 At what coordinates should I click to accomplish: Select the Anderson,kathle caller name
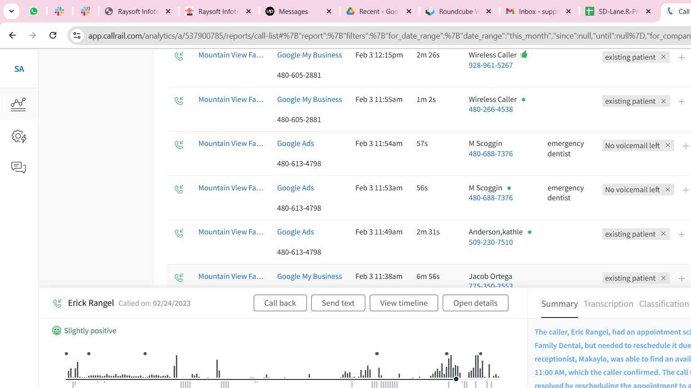pos(496,232)
